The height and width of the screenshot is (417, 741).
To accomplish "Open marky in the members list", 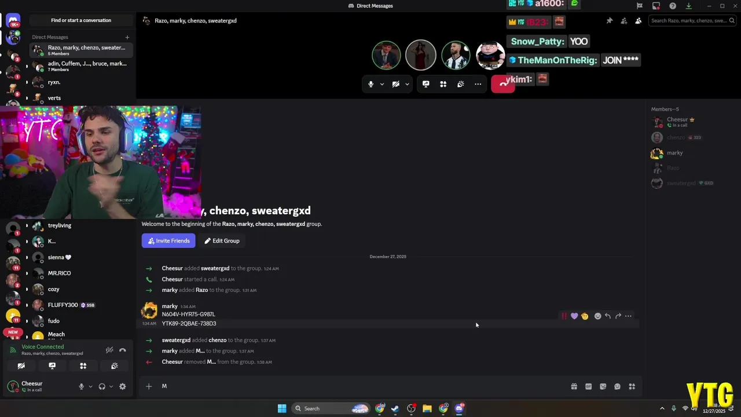I will (x=689, y=153).
